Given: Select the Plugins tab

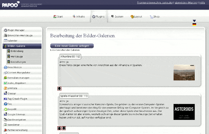Looking at the screenshot, I should tap(98, 17).
